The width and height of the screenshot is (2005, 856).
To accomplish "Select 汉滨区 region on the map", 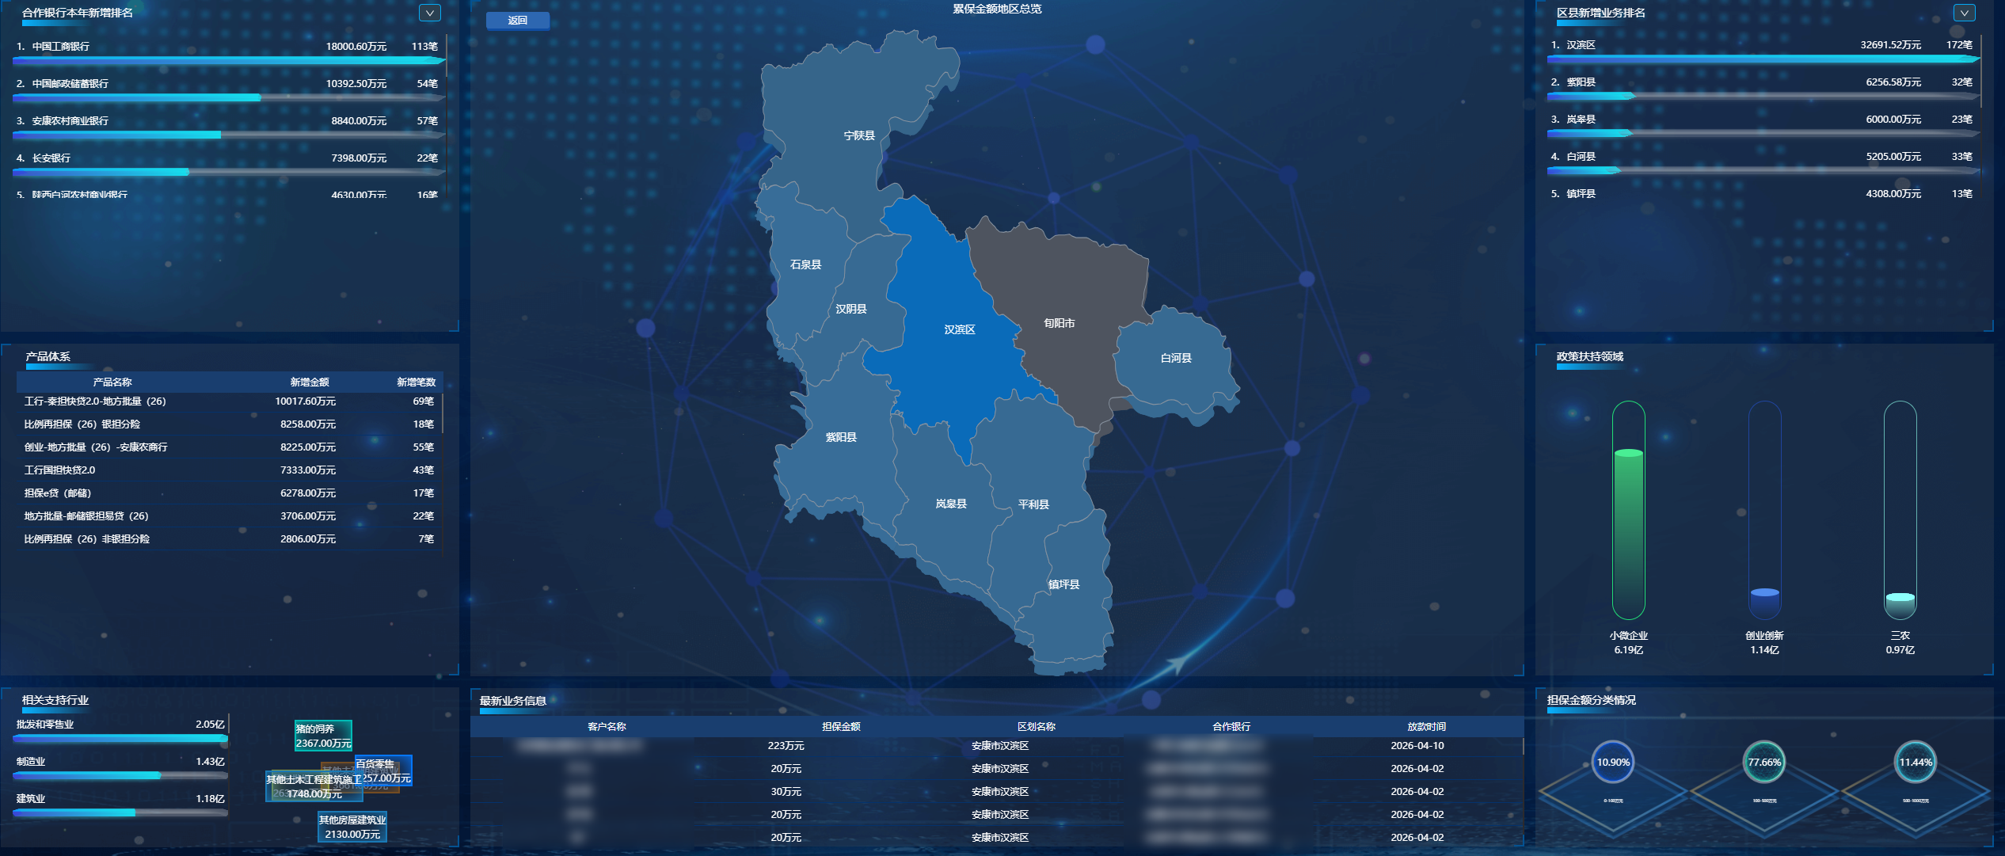I will coord(958,329).
